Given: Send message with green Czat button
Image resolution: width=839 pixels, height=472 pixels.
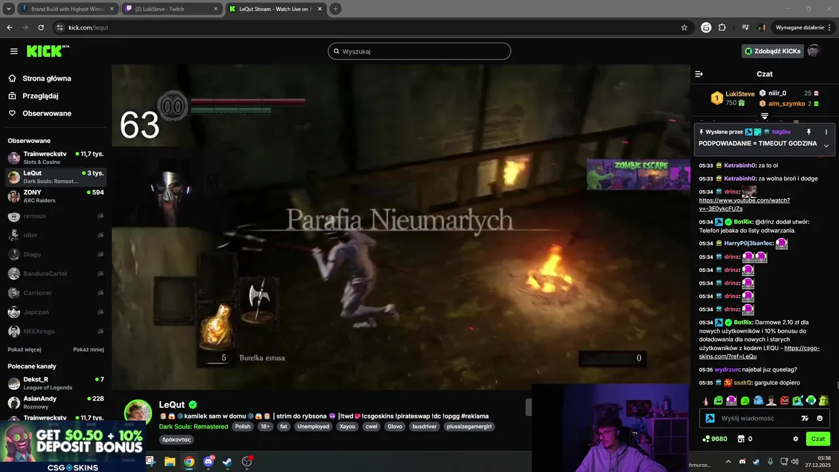Looking at the screenshot, I should 818,439.
